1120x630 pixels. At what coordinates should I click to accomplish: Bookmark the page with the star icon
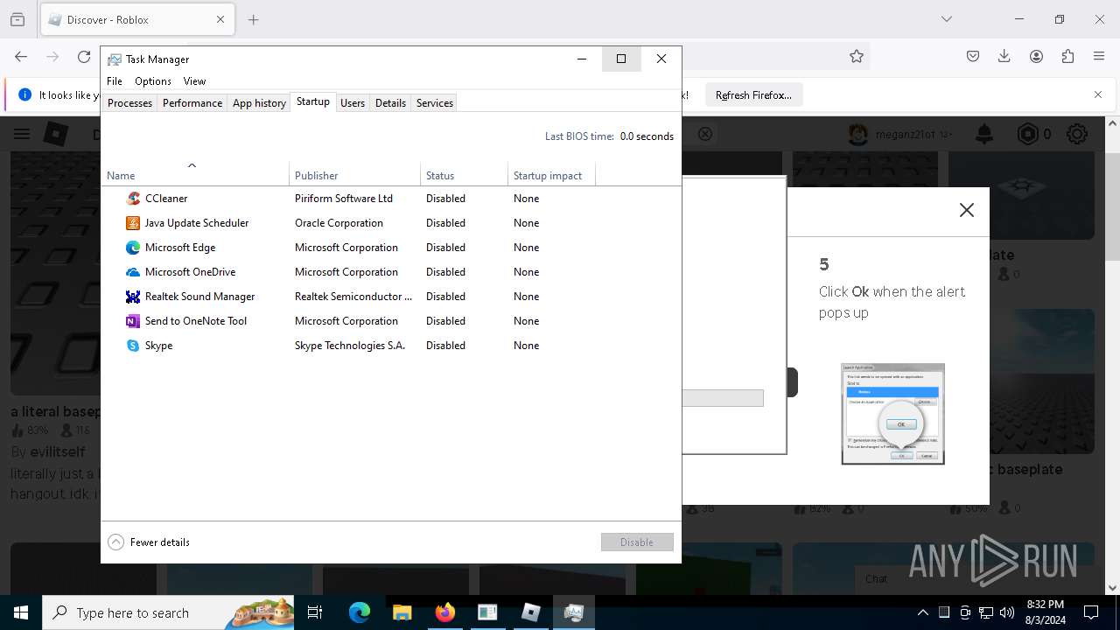click(x=857, y=56)
